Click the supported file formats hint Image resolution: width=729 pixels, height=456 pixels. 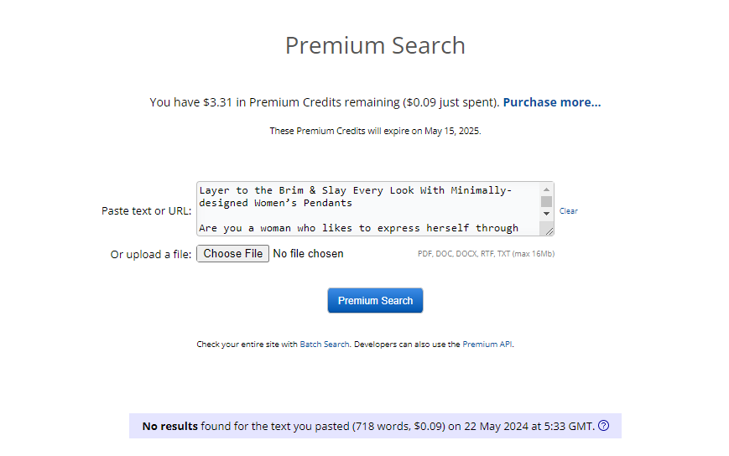coord(486,253)
